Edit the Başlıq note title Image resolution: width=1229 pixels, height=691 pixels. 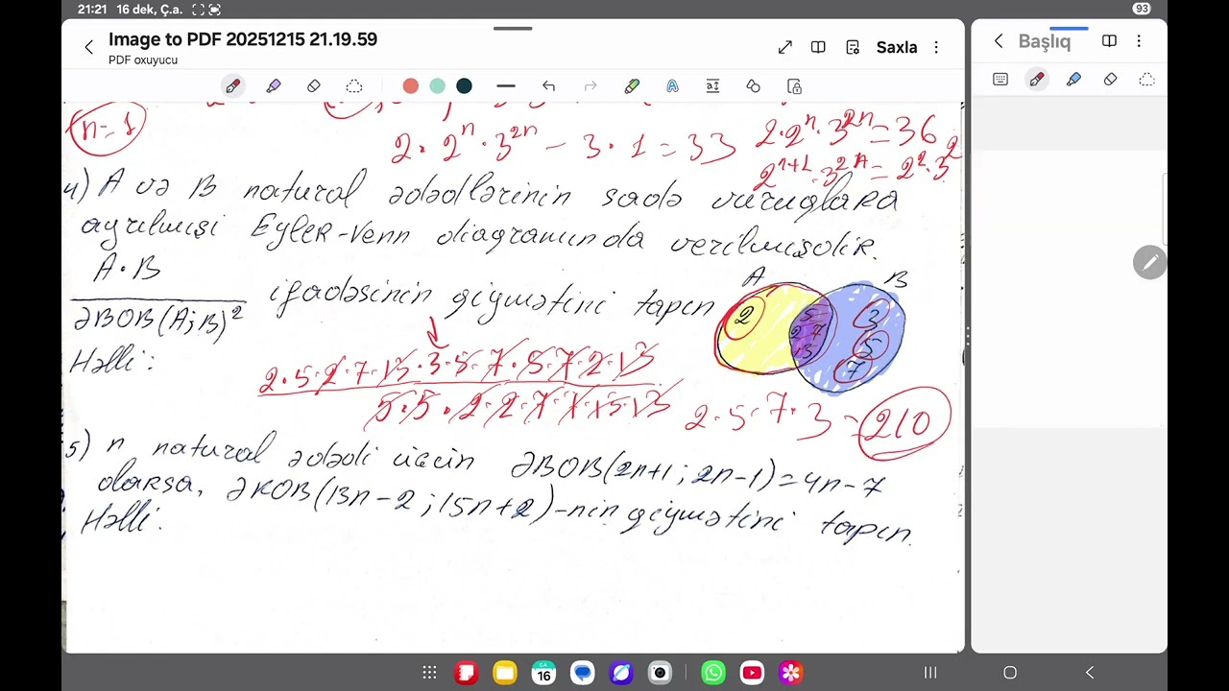pyautogui.click(x=1045, y=41)
